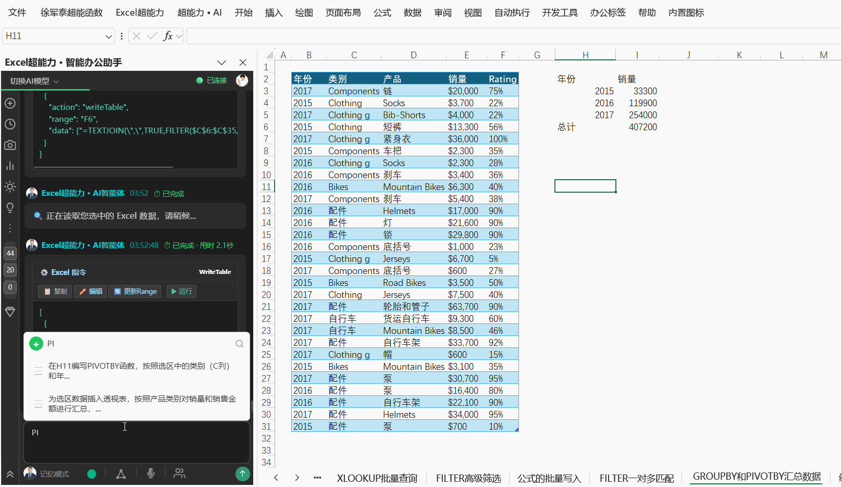The width and height of the screenshot is (842, 487).
Task: Click the double chevron up icon at panel bottom
Action: 10,474
